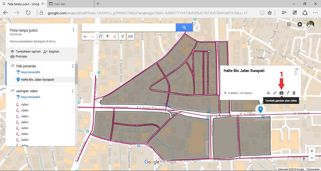Choose the Measure distances ruler tool
The width and height of the screenshot is (321, 171).
point(130,37)
